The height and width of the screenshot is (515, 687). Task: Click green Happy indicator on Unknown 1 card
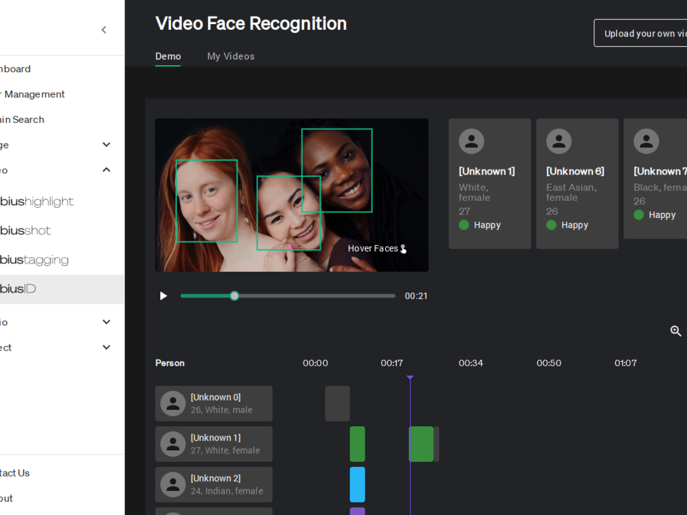464,225
